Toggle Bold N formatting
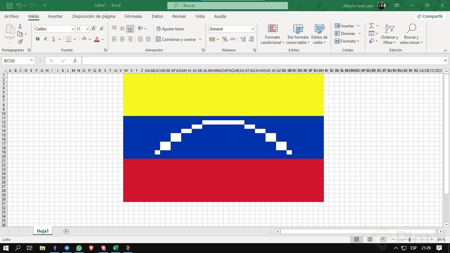 pyautogui.click(x=38, y=39)
